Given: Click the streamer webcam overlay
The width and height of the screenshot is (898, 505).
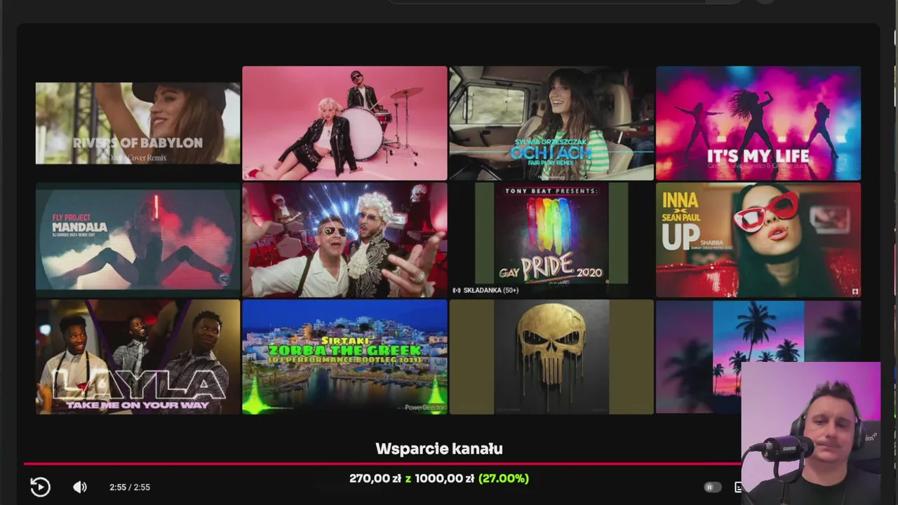Looking at the screenshot, I should tap(811, 433).
